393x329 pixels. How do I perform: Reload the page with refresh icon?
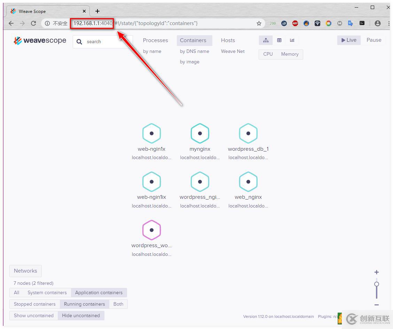[33, 23]
